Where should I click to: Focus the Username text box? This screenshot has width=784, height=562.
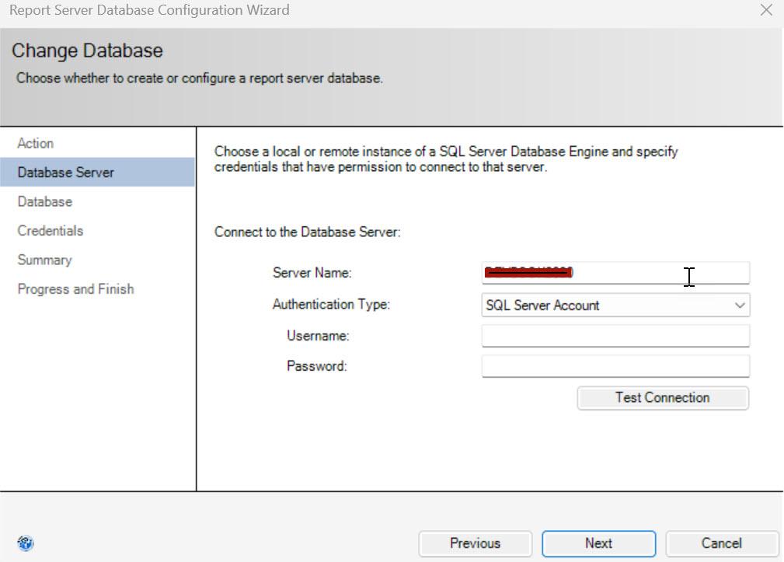[x=615, y=336]
